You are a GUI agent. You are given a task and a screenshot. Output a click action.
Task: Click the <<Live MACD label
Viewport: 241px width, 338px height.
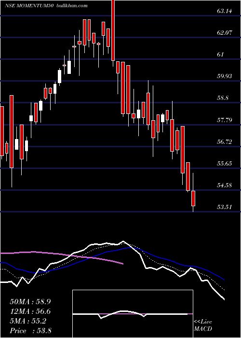click(203, 325)
